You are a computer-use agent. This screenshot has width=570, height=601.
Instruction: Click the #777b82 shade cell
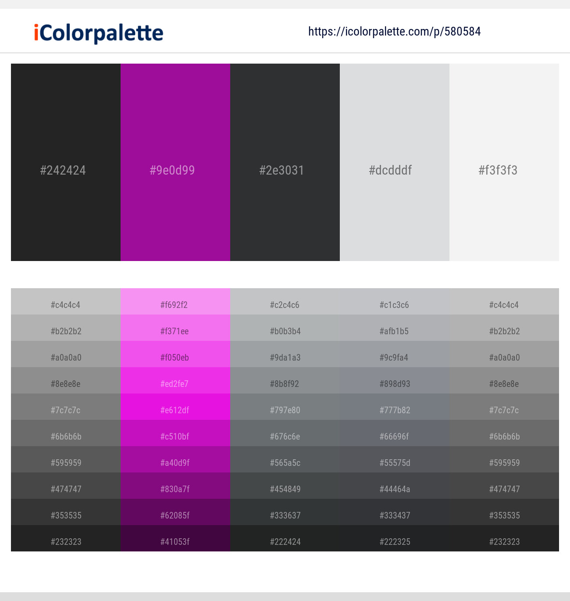(x=395, y=407)
